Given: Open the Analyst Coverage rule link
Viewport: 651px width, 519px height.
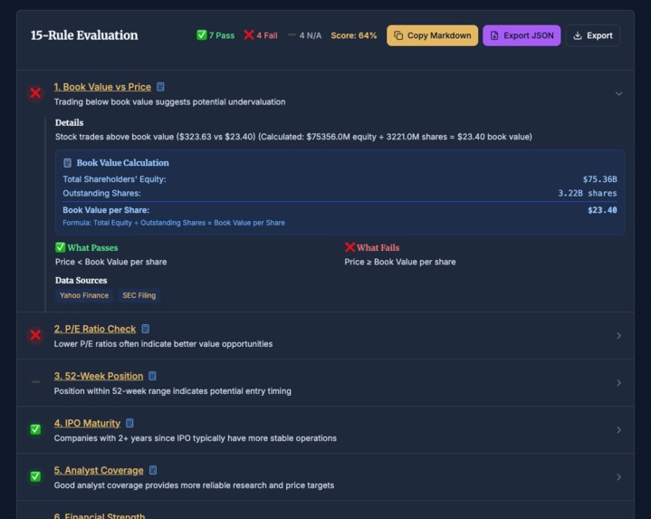Looking at the screenshot, I should 99,470.
